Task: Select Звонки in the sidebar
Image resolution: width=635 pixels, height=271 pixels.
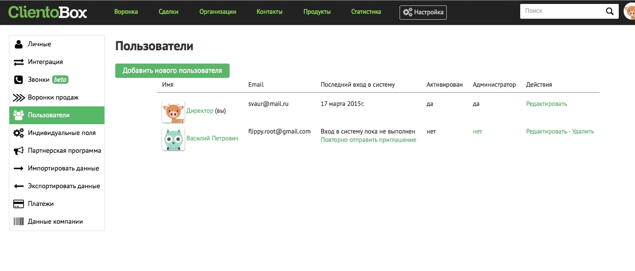Action: pos(57,80)
